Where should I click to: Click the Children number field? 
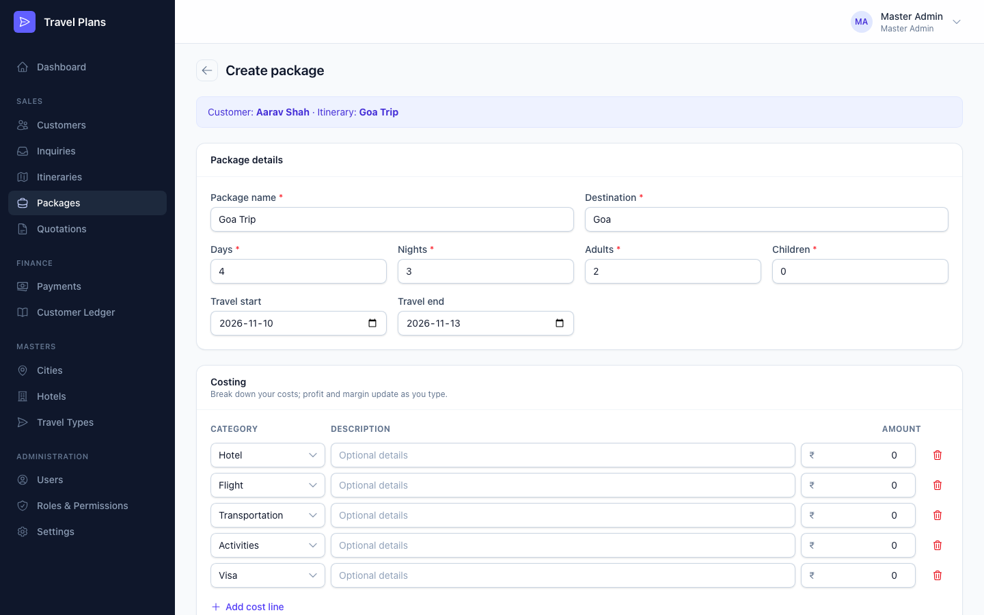click(x=860, y=271)
